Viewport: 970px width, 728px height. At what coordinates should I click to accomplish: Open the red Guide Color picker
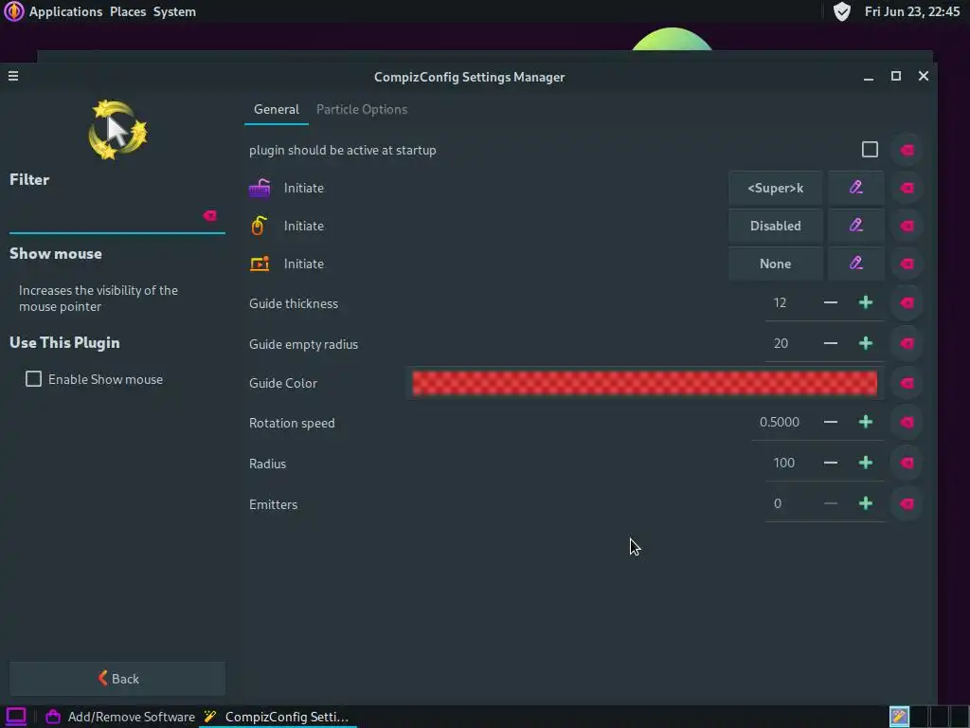644,383
